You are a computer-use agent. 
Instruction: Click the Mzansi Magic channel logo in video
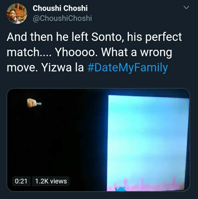tap(32, 103)
